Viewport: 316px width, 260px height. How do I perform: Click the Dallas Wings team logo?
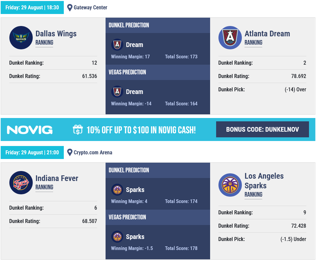(21, 38)
